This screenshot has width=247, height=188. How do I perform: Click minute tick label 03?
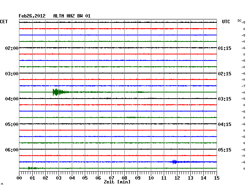pyautogui.click(x=59, y=178)
